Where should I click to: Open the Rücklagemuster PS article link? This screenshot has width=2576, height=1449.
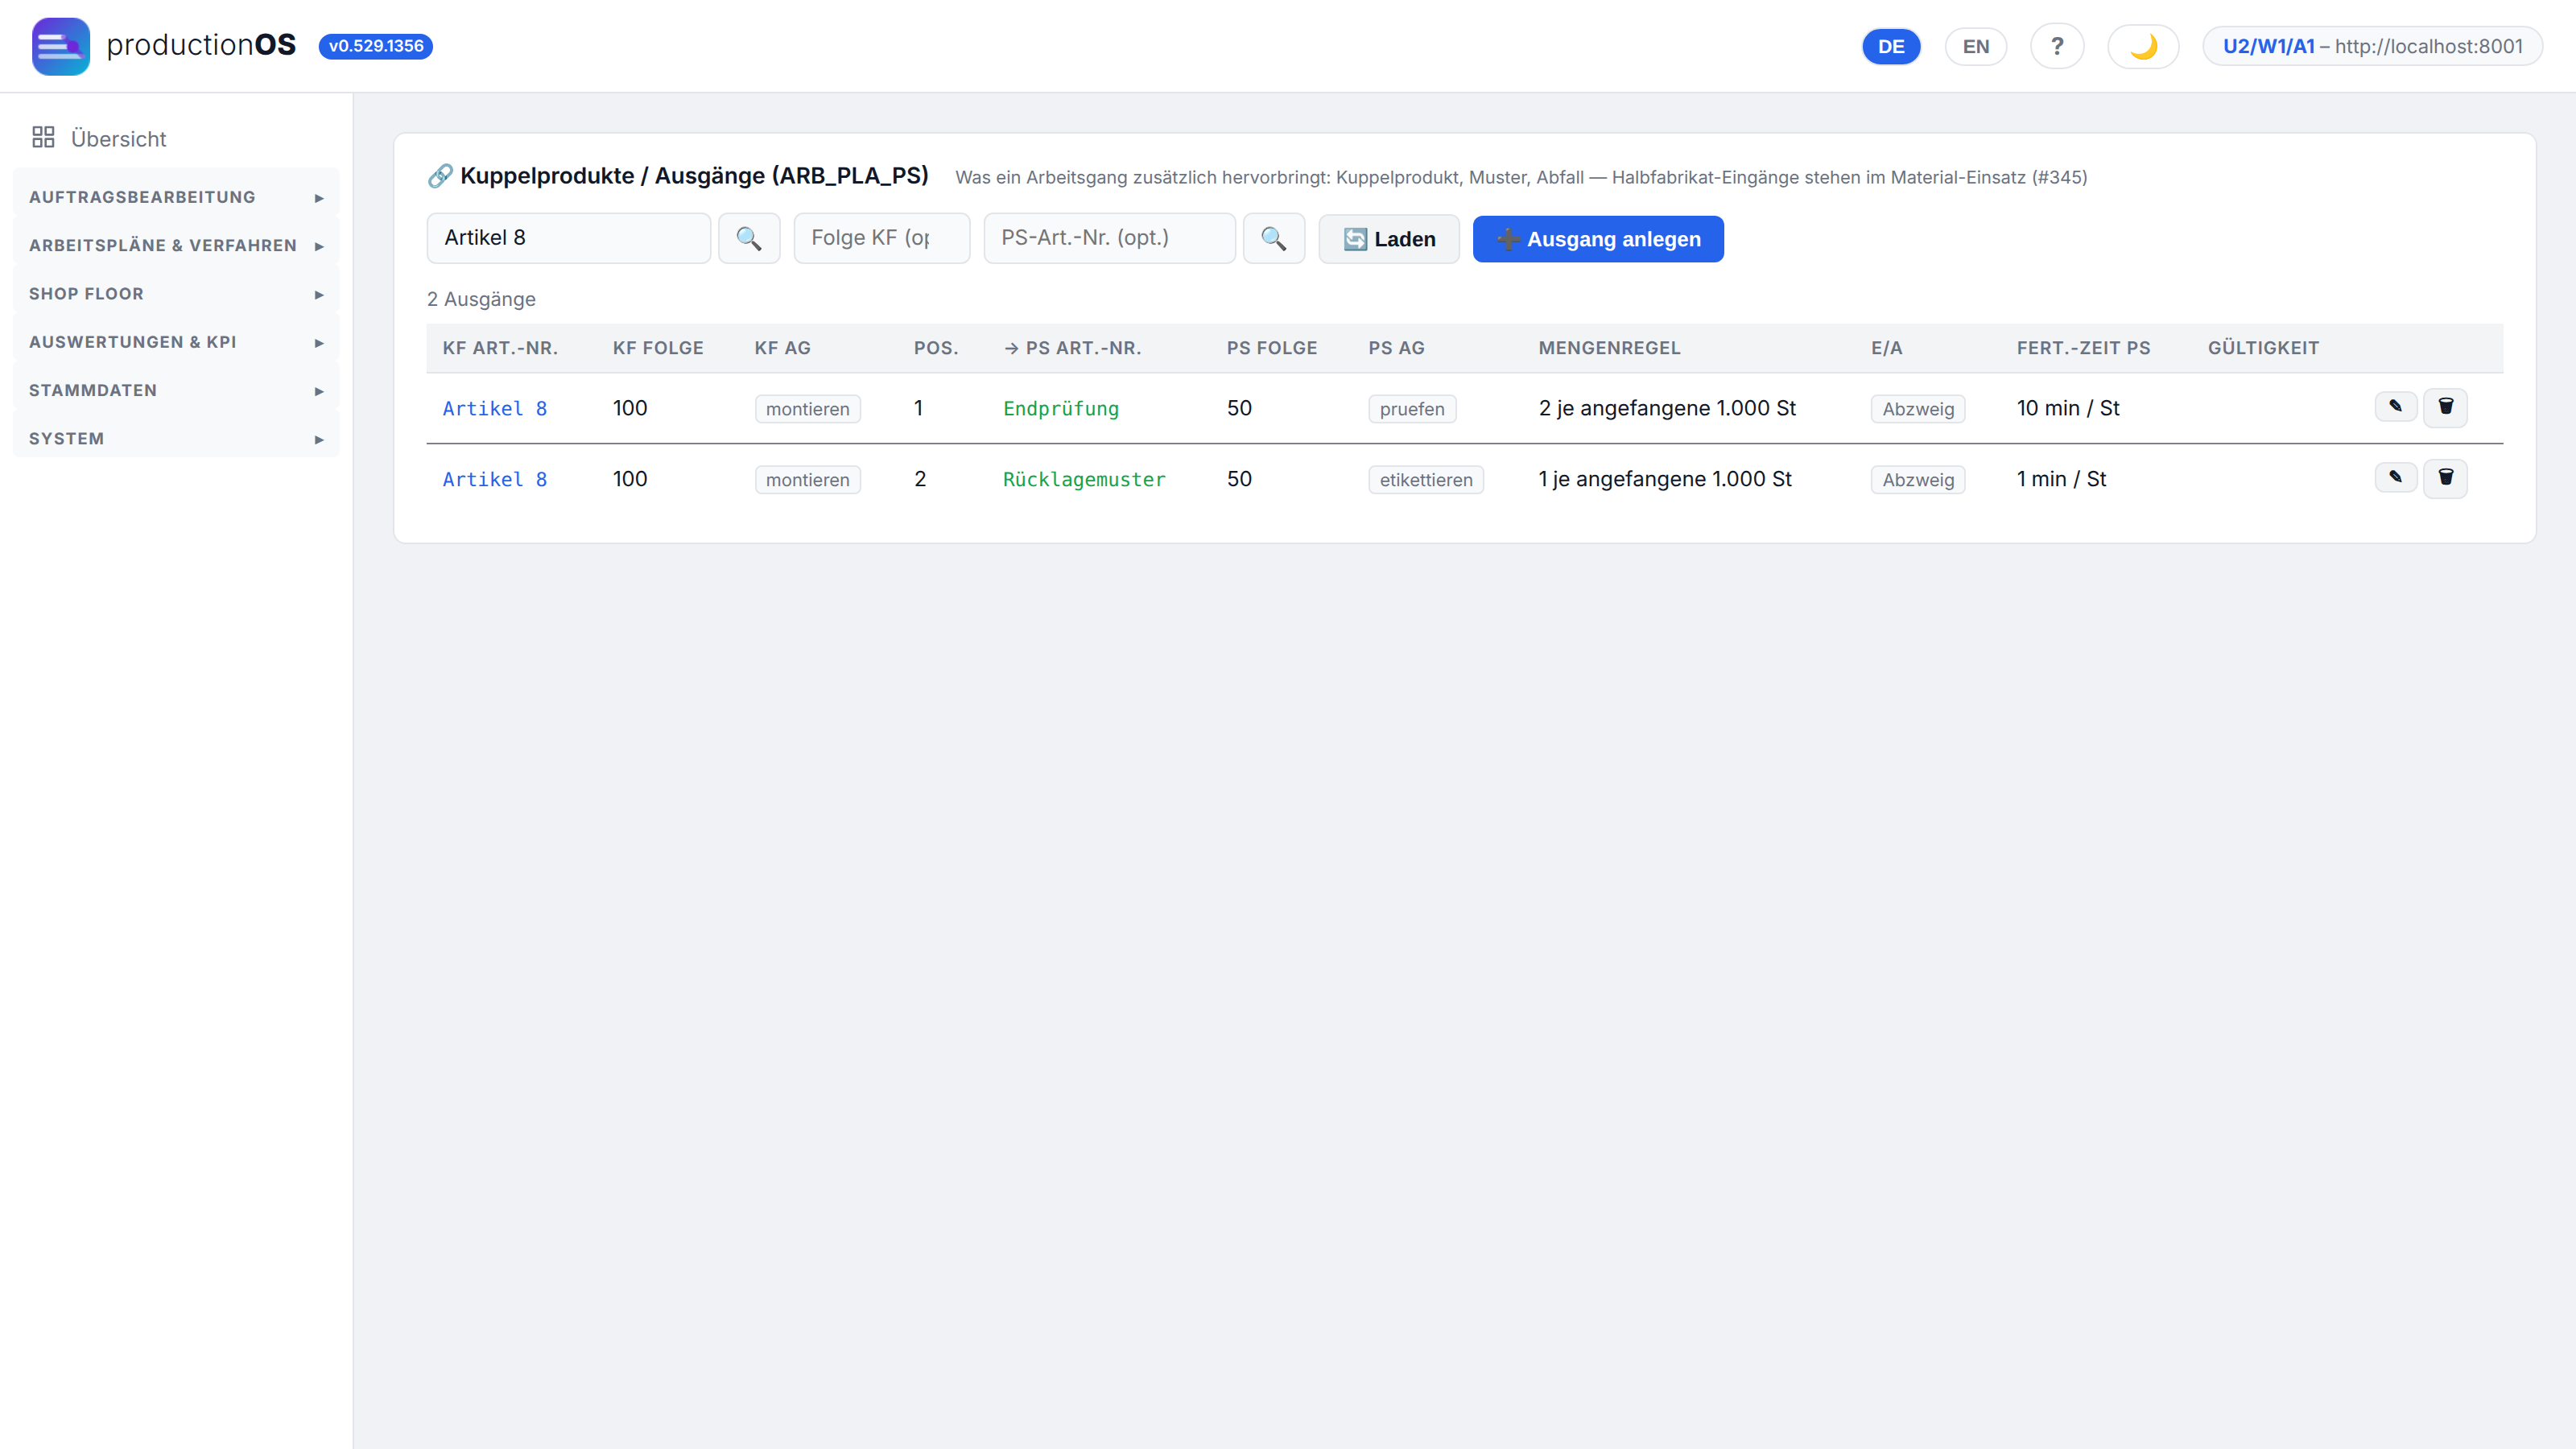click(1084, 479)
